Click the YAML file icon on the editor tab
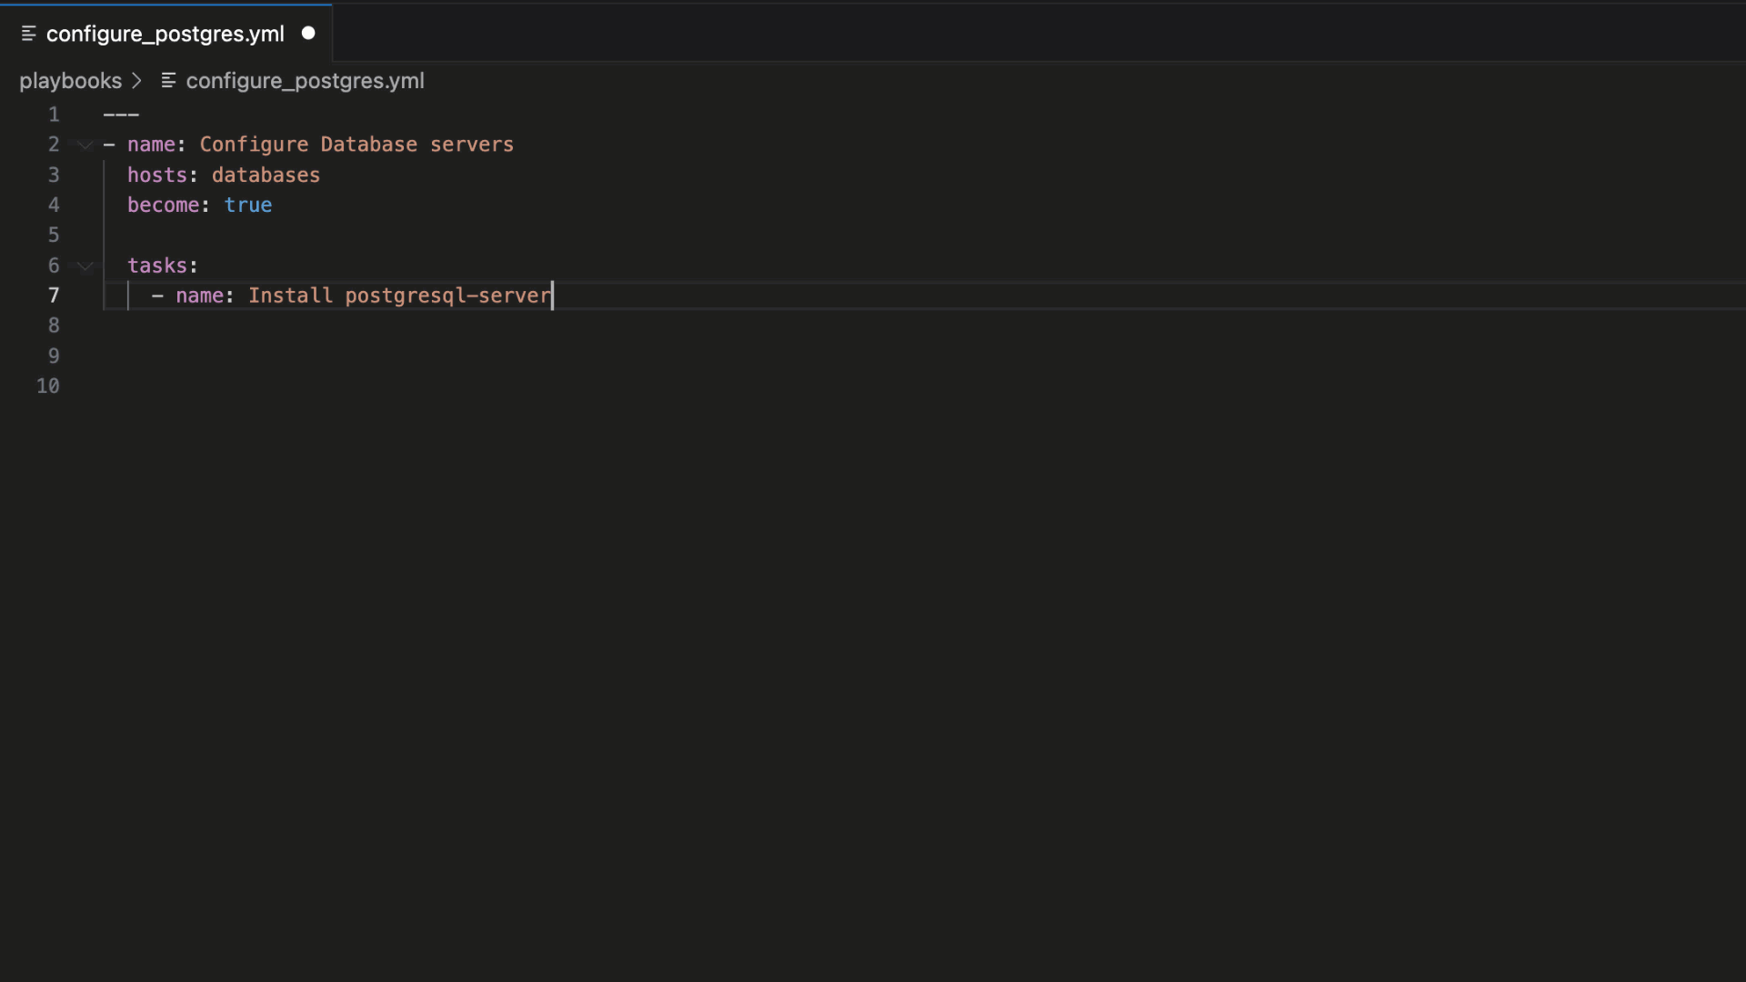 (x=27, y=33)
